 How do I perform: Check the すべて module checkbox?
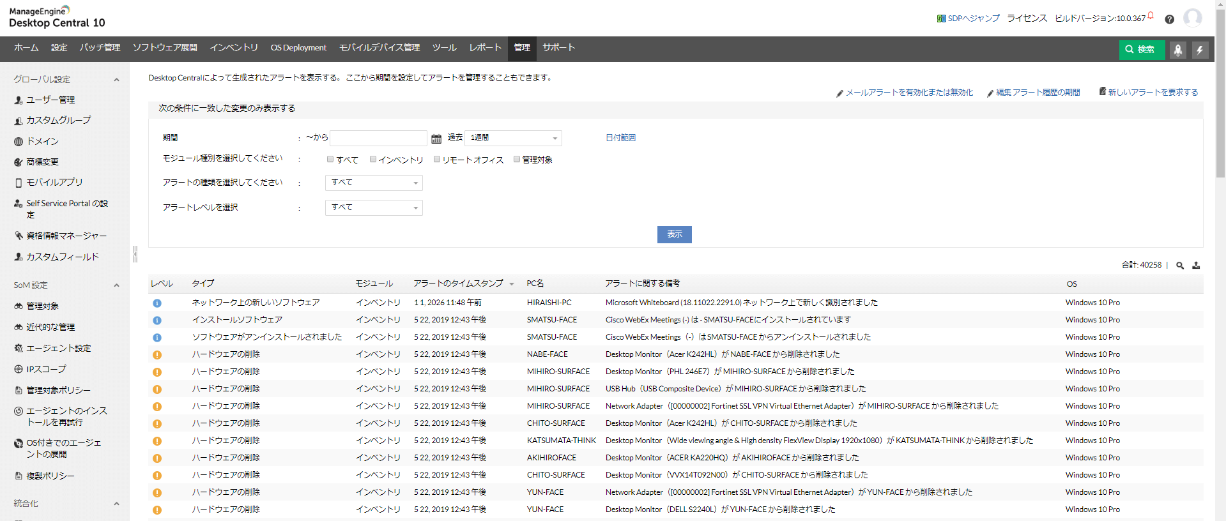pos(330,160)
